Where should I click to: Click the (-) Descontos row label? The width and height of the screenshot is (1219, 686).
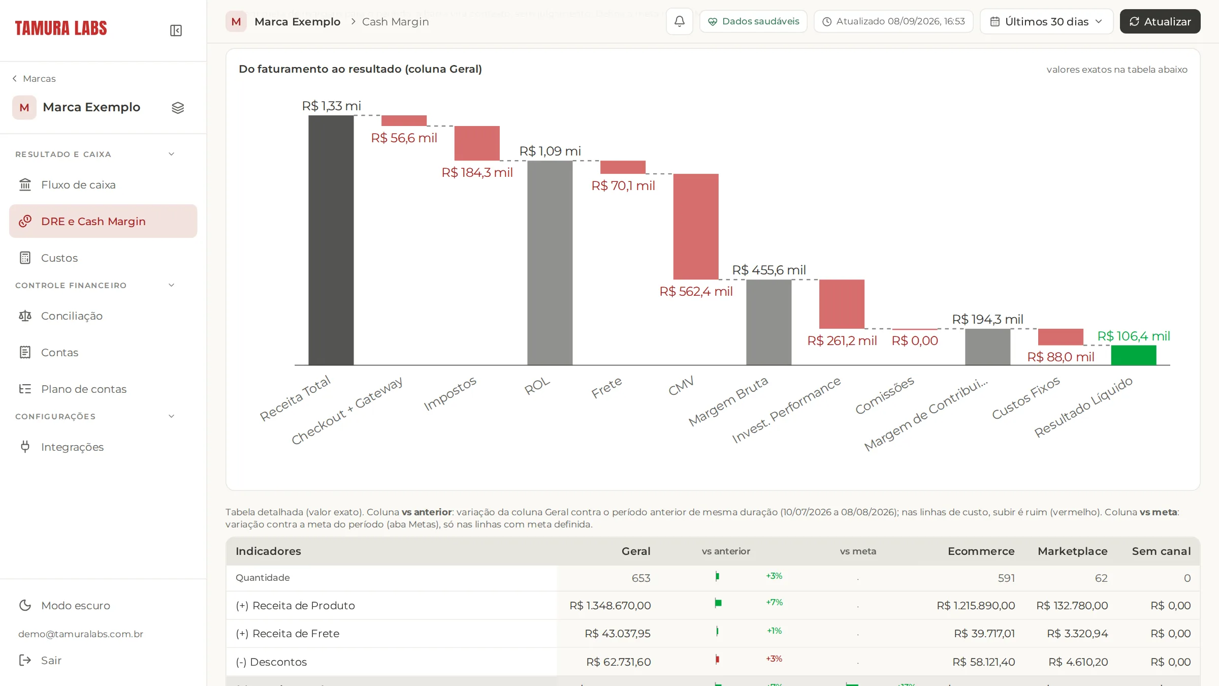tap(271, 662)
